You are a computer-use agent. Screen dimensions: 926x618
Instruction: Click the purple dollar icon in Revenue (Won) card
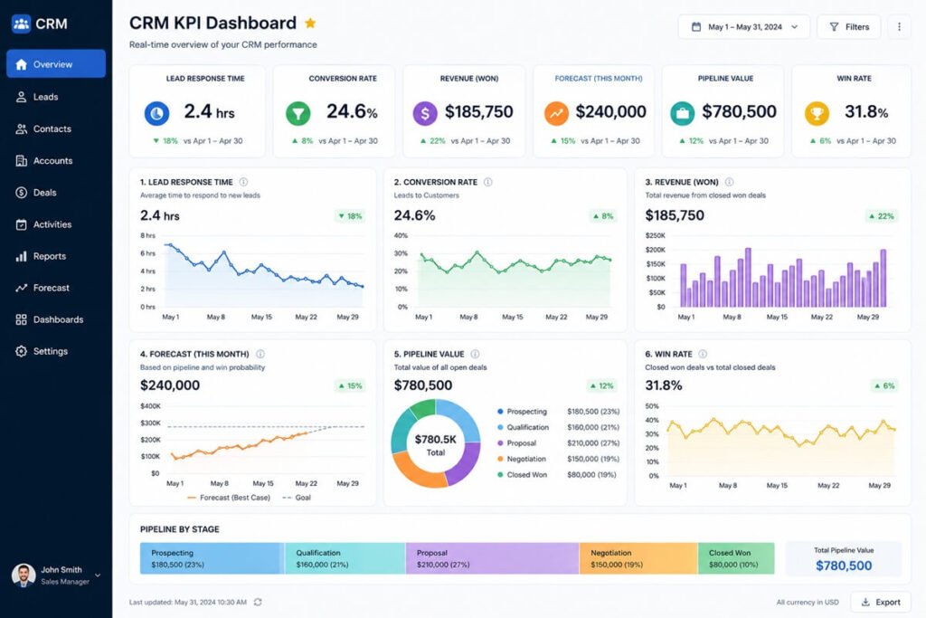425,113
